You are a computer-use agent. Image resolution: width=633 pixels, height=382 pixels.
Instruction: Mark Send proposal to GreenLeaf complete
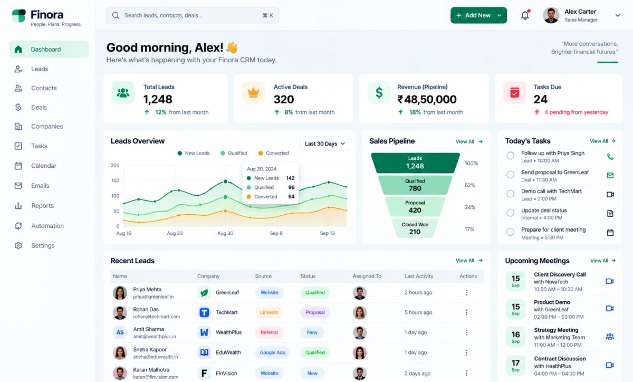pos(510,175)
